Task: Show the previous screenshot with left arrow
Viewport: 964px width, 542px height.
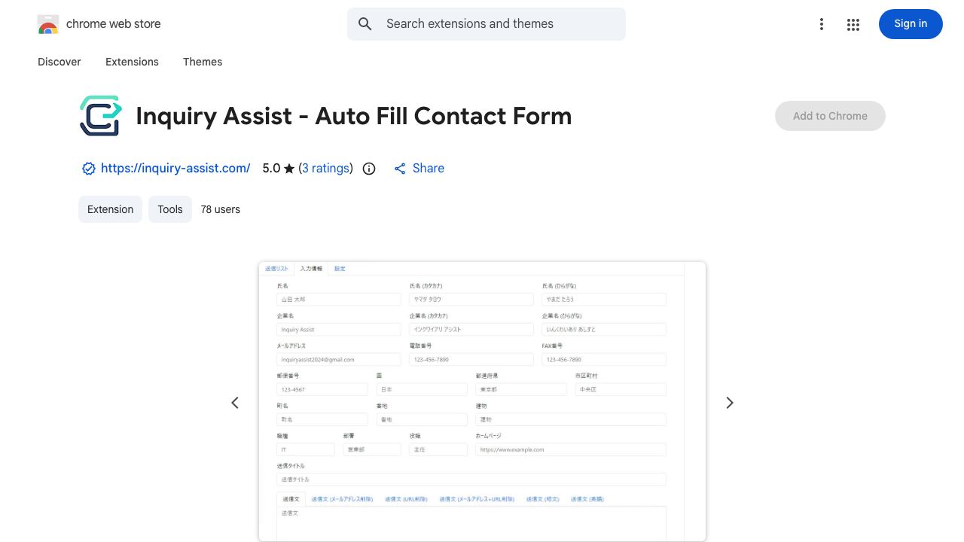Action: (x=235, y=403)
